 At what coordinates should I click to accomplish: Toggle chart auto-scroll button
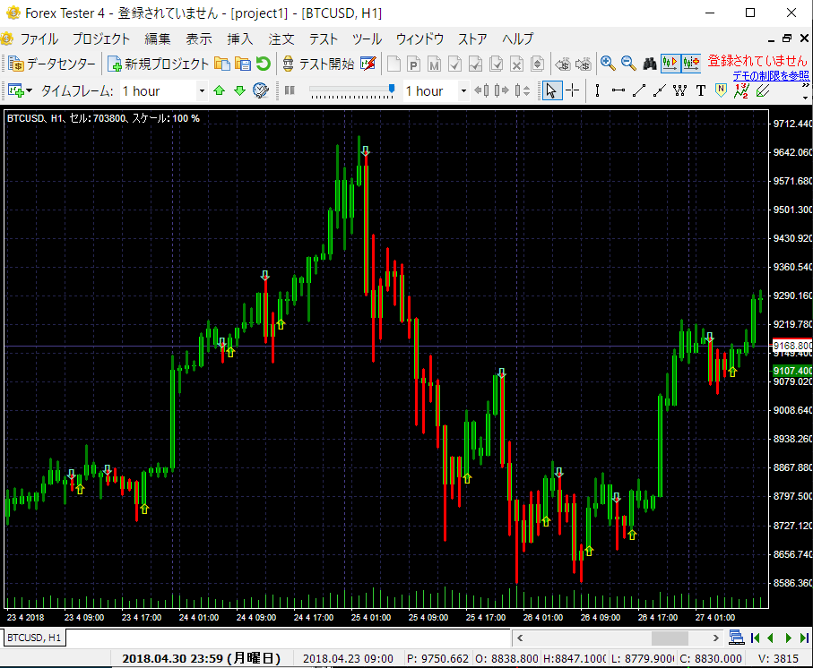670,64
